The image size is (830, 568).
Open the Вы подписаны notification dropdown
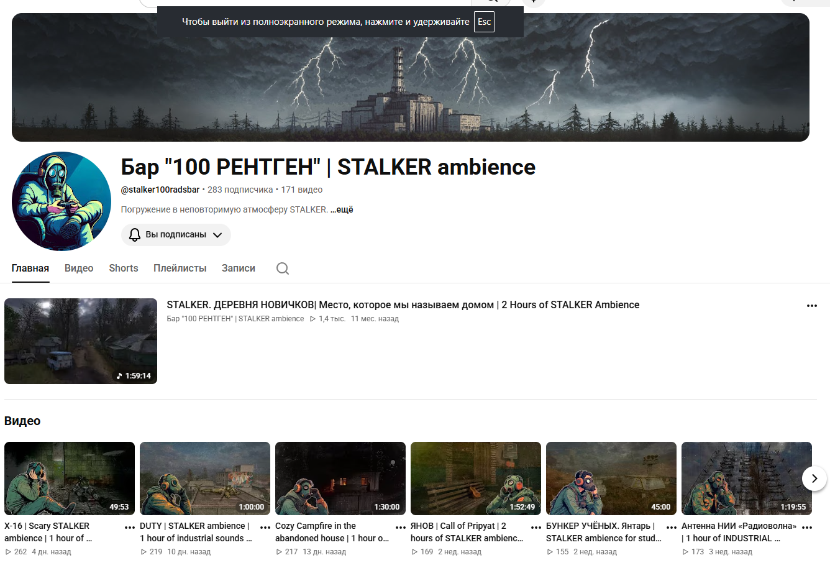pyautogui.click(x=176, y=235)
